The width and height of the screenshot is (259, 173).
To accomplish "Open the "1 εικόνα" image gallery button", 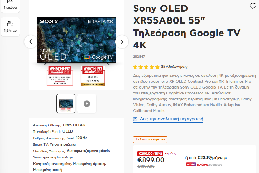I will click(x=10, y=4).
